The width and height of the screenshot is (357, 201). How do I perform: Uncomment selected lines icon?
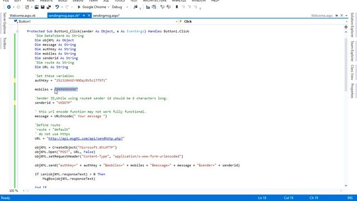point(168,7)
